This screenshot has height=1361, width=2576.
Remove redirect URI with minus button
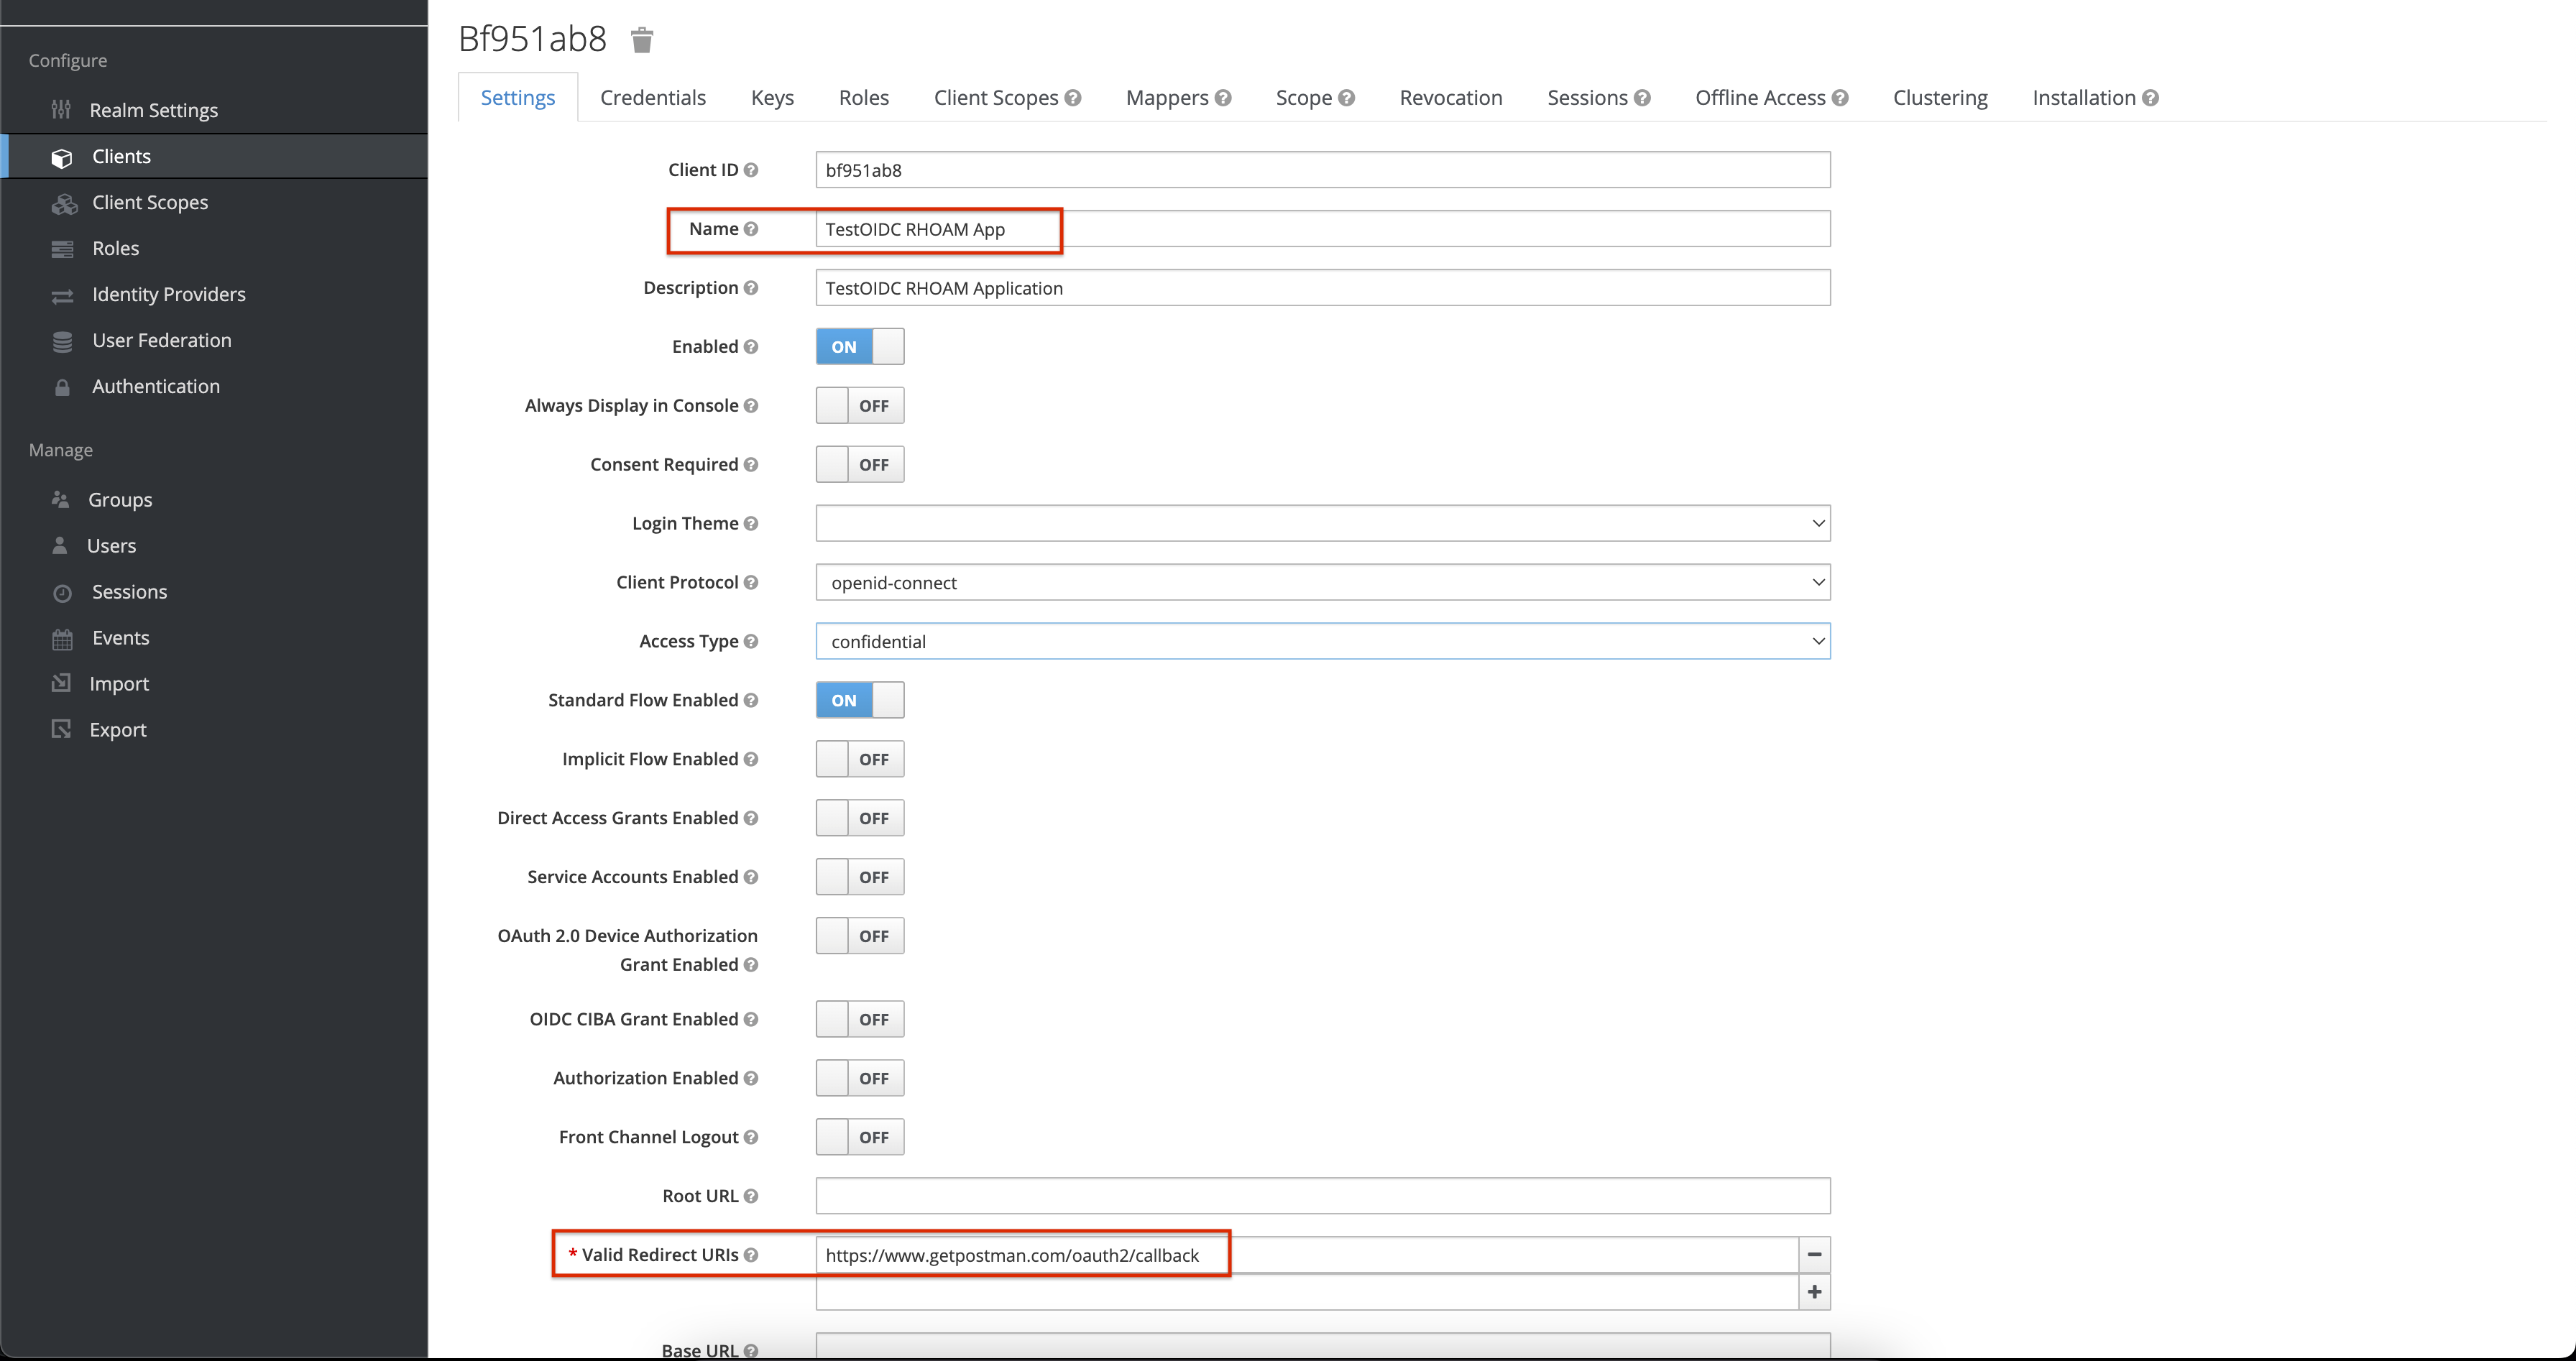pyautogui.click(x=1814, y=1254)
